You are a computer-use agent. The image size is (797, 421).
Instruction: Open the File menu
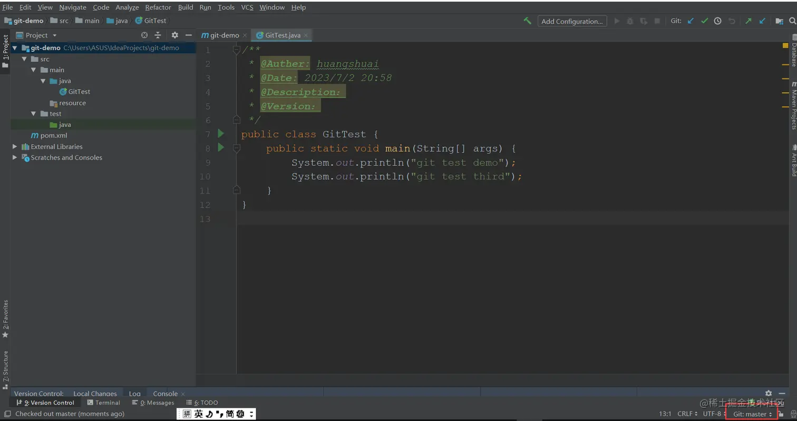coord(7,7)
